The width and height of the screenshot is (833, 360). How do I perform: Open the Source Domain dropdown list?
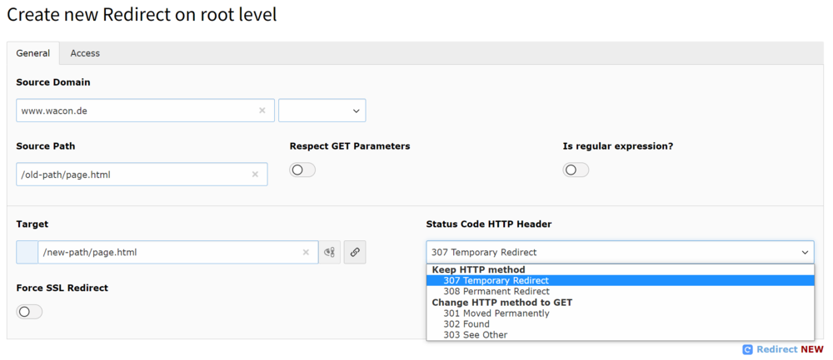[x=322, y=111]
